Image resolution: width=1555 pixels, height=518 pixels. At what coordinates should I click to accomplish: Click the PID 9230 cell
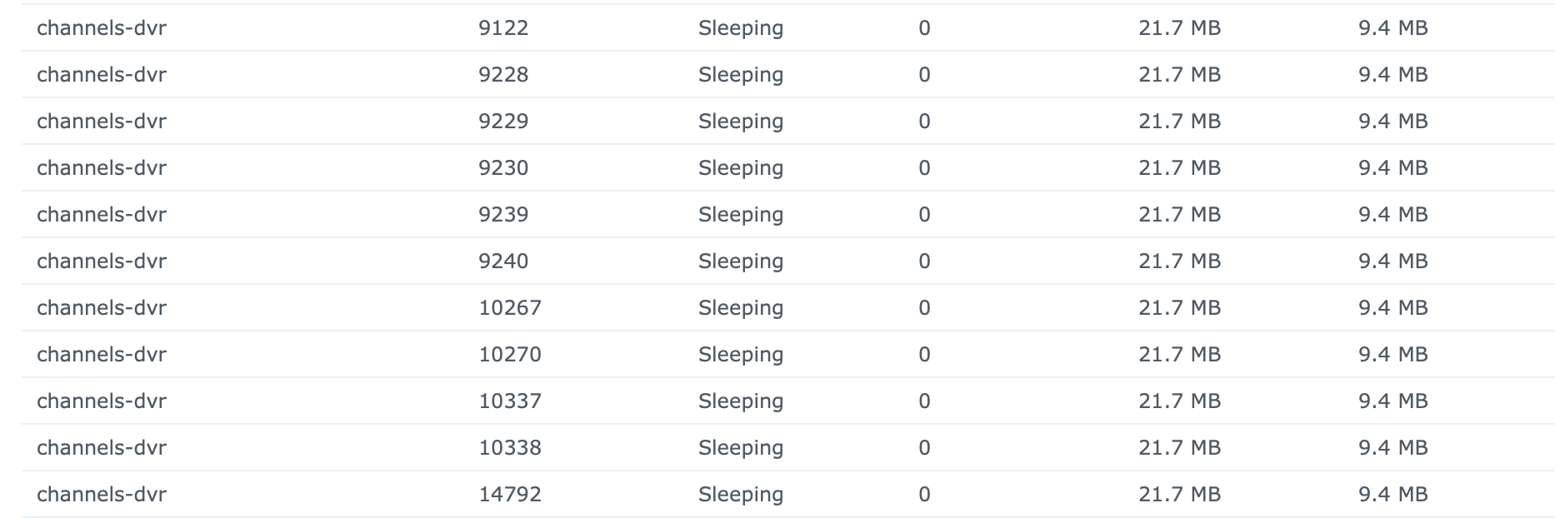503,168
